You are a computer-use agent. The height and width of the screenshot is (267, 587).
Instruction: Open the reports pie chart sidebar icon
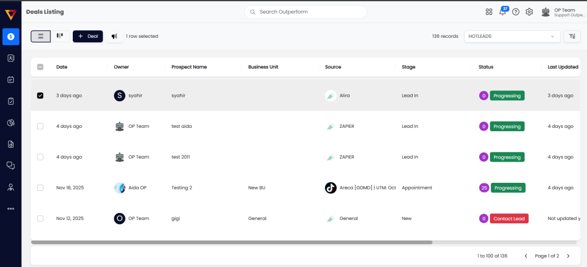[11, 123]
